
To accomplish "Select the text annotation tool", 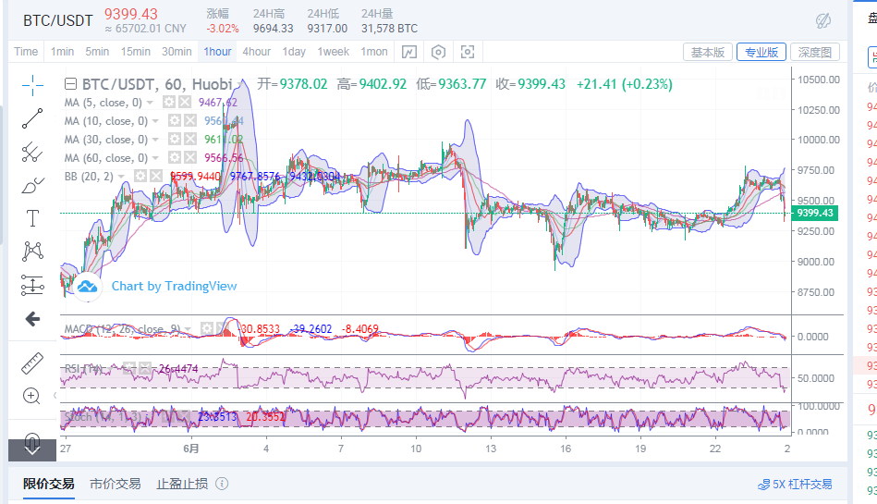I will pos(32,218).
